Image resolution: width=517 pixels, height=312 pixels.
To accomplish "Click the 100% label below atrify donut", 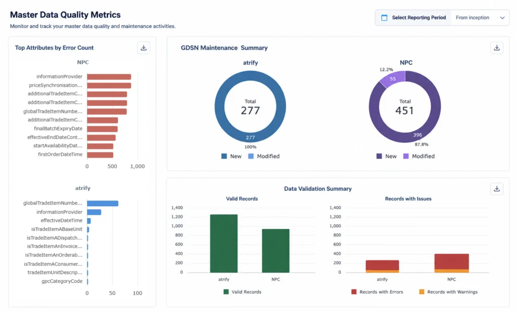I will (250, 147).
